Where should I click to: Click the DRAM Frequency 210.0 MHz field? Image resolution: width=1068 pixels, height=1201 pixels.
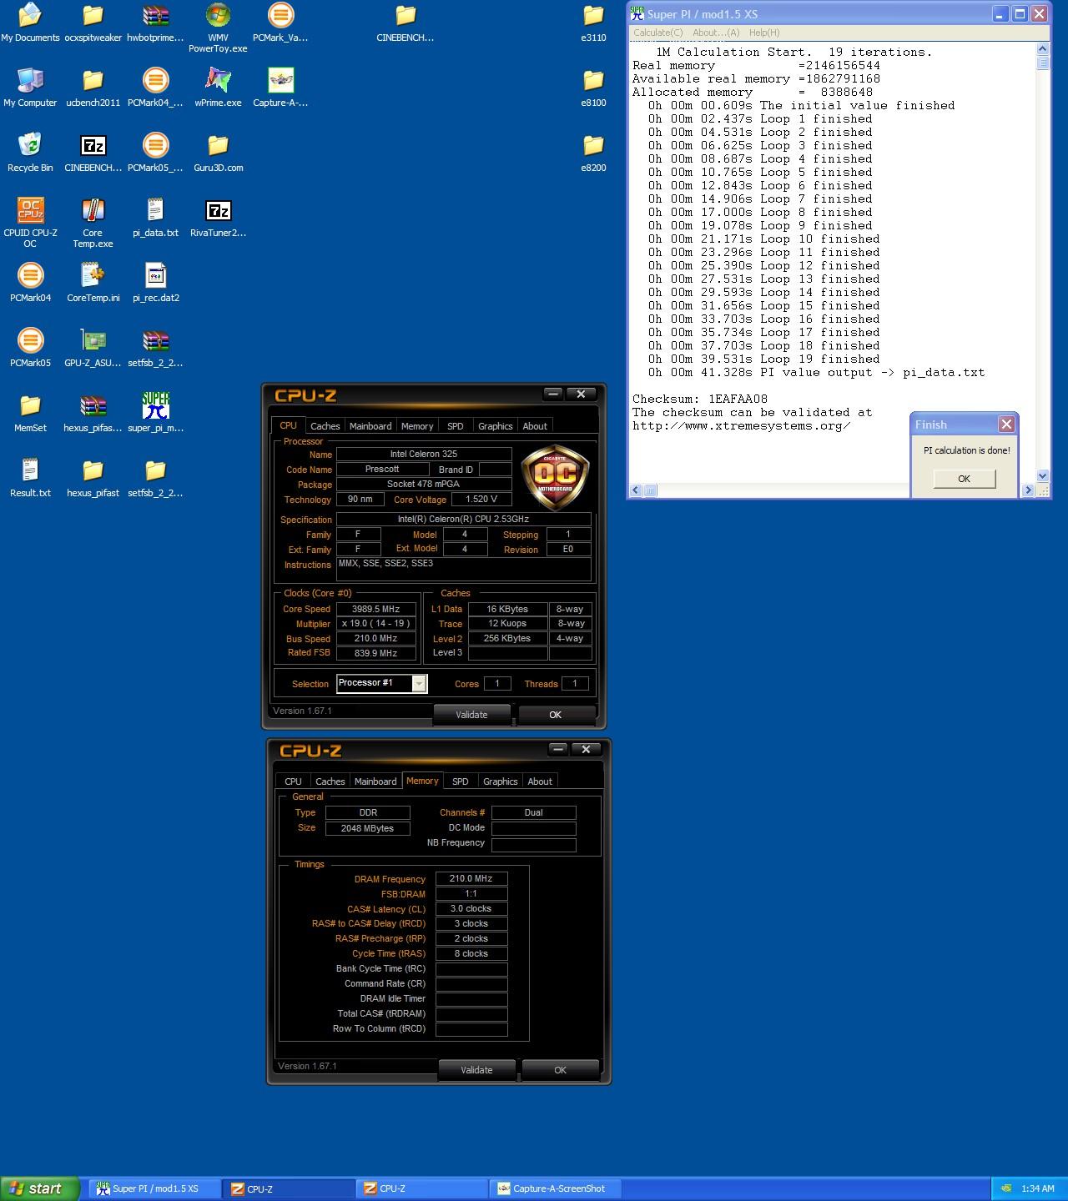click(x=471, y=878)
